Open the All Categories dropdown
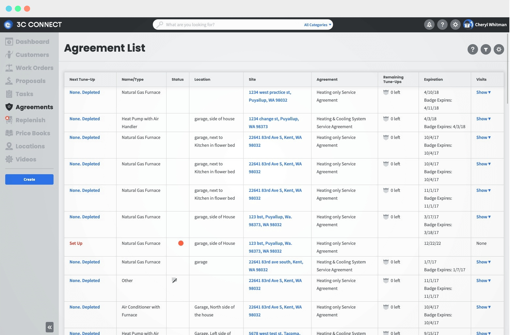 point(317,25)
